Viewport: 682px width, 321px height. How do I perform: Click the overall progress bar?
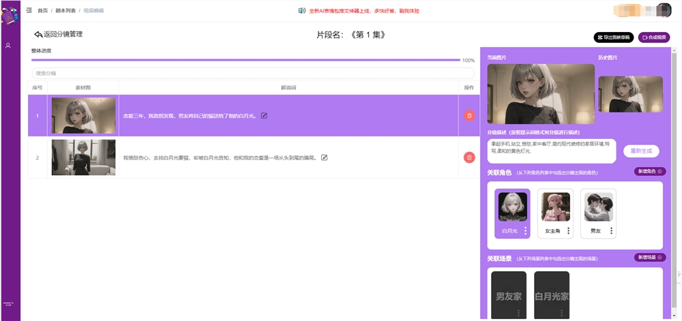[246, 60]
